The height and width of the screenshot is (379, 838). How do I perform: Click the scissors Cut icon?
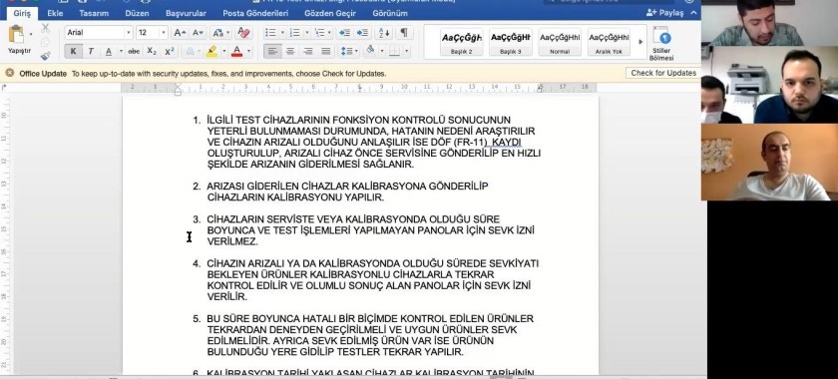tap(46, 28)
